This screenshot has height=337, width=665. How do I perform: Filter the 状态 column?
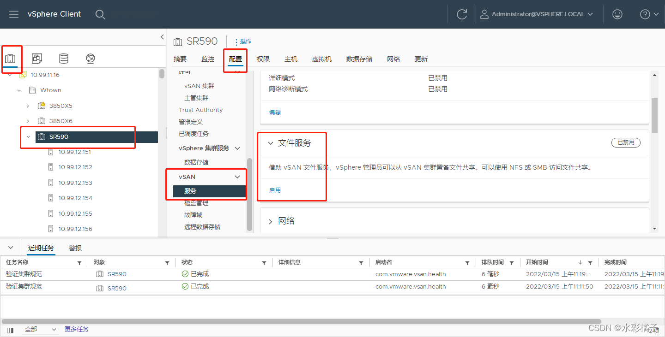pyautogui.click(x=264, y=263)
